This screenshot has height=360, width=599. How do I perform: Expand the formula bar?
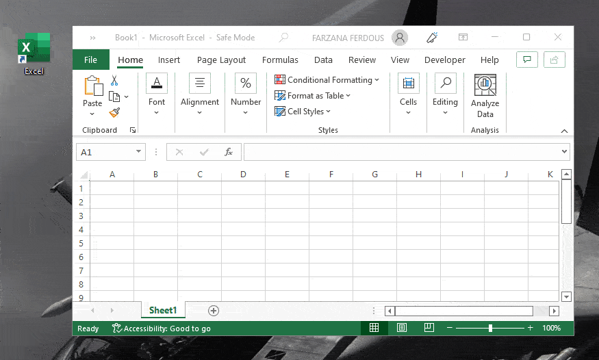point(564,151)
